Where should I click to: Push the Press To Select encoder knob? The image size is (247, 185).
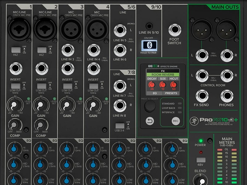pyautogui.click(x=150, y=106)
